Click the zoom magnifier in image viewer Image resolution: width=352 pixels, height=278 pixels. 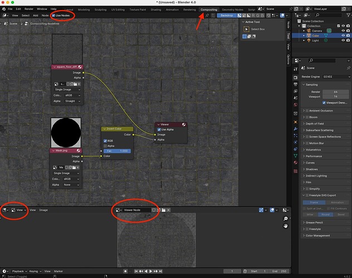(285, 219)
